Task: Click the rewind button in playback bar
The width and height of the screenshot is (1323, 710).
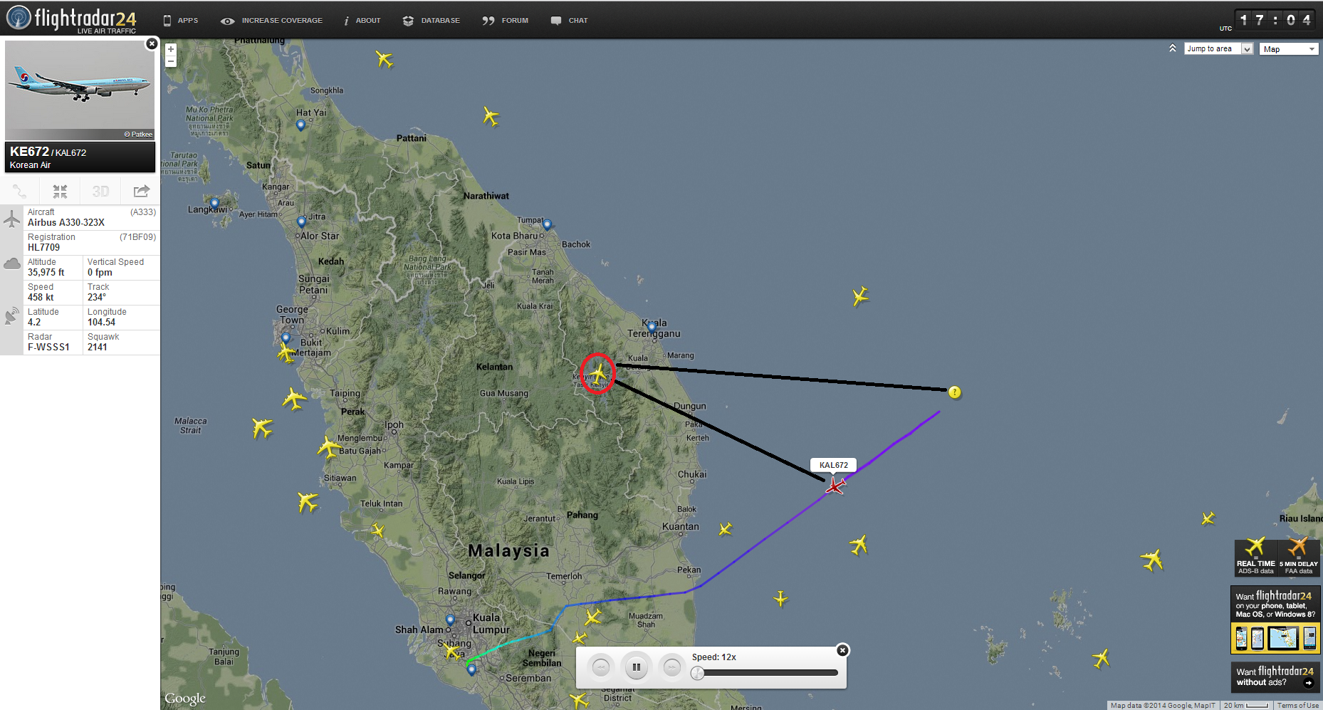Action: pyautogui.click(x=602, y=667)
